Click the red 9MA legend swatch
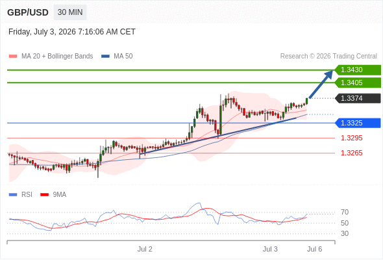Screen dimensions: 383x260 pos(44,195)
